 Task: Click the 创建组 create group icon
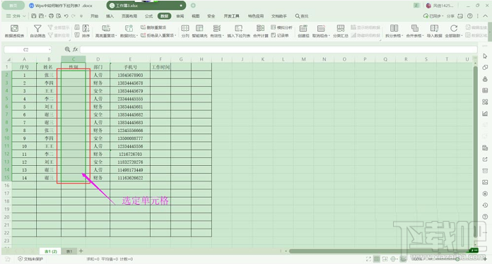(303, 31)
